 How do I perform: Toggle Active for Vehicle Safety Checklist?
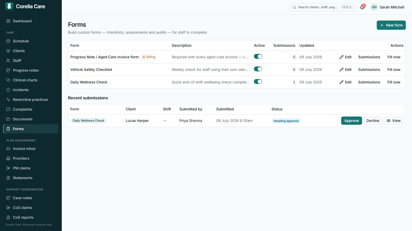click(258, 69)
